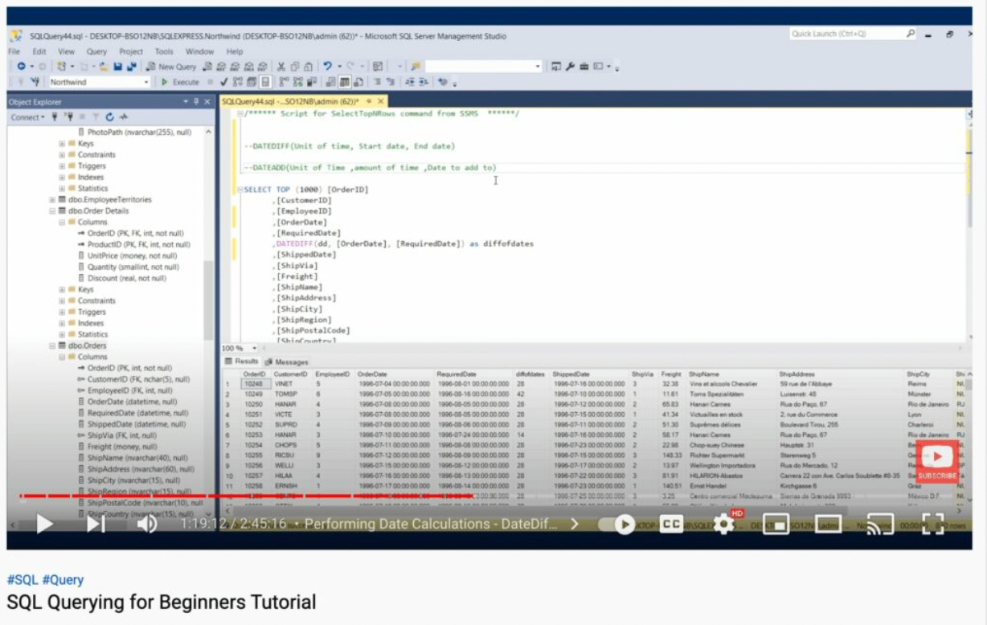Select OrderDate column in Orders tree
Screen dimensions: 987x625
[x=133, y=402]
